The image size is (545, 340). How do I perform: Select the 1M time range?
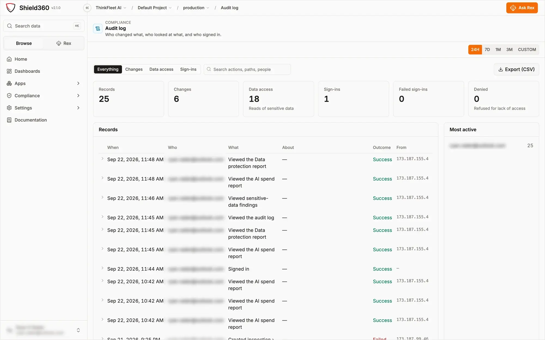tap(498, 50)
